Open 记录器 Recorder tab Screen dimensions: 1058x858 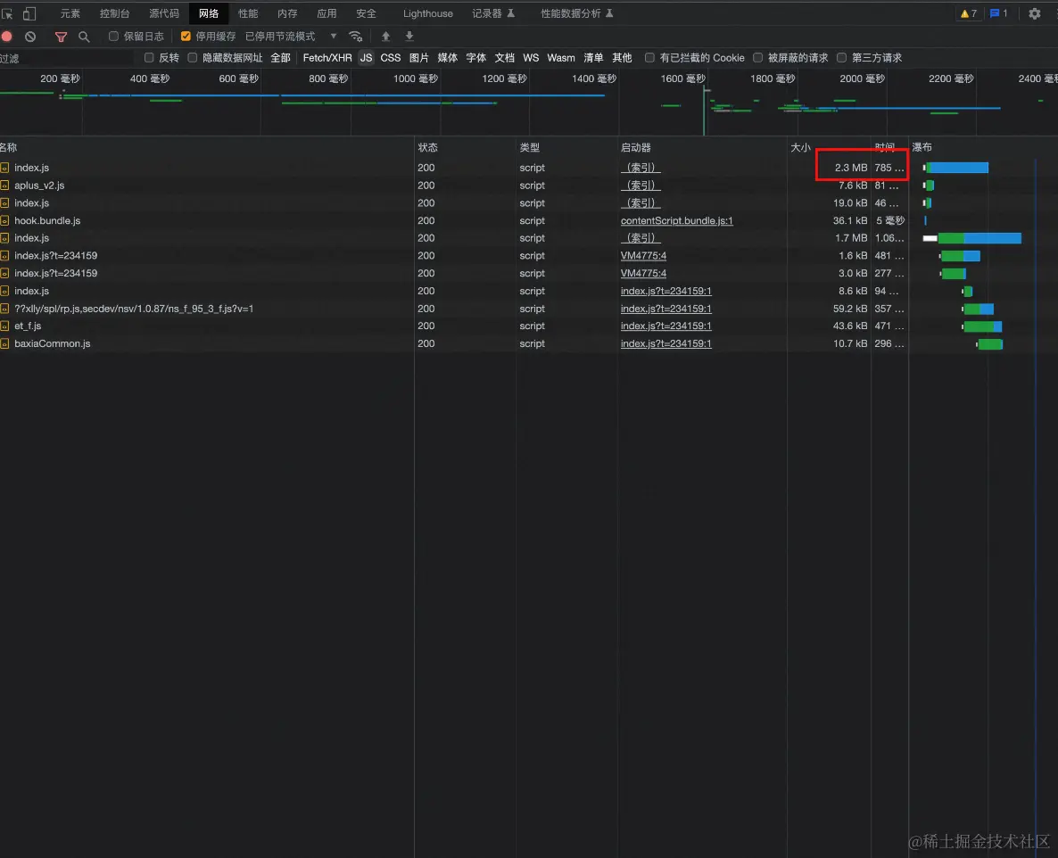click(493, 13)
